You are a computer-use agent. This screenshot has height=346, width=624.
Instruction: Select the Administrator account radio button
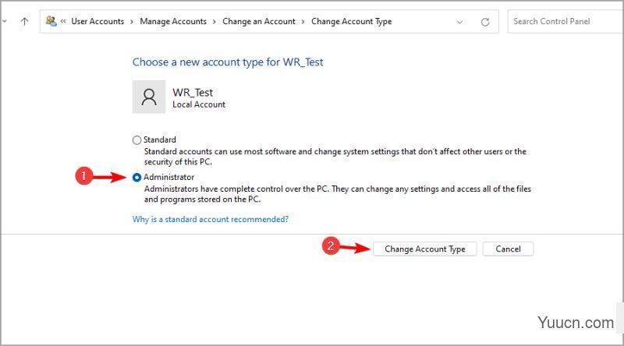(x=136, y=178)
